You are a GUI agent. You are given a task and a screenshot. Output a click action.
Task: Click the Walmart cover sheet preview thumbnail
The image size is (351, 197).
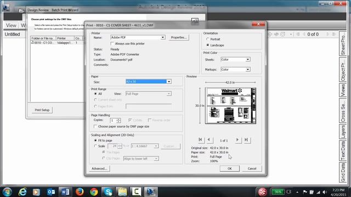point(230,106)
